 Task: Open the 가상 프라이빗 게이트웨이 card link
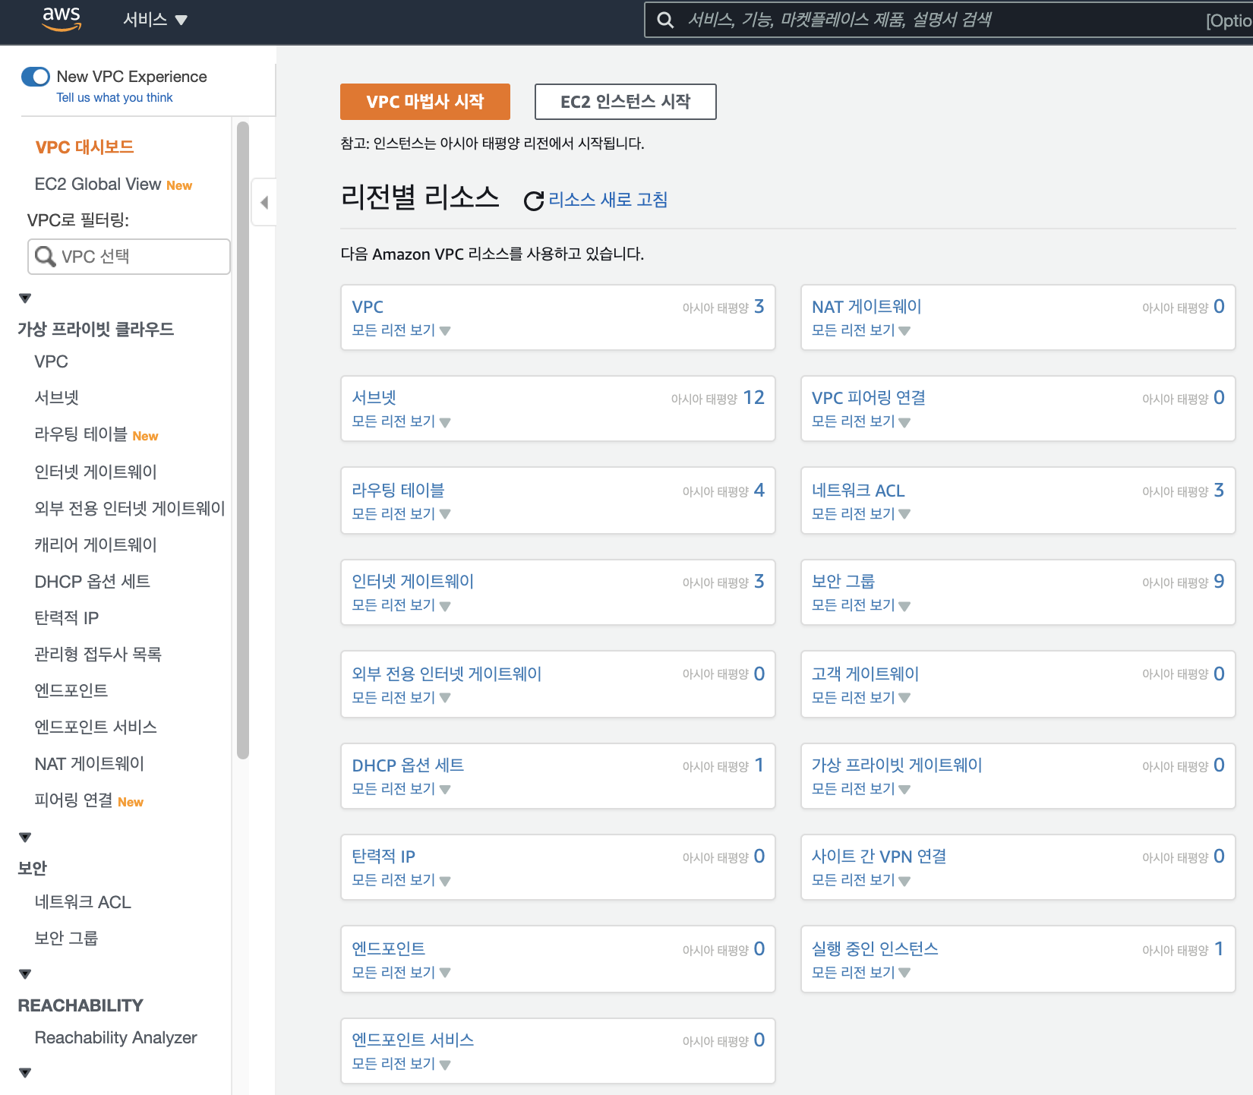click(897, 765)
